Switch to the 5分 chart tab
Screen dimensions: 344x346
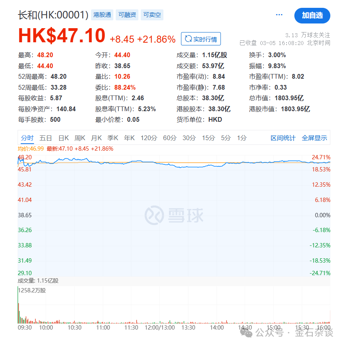tap(226, 138)
